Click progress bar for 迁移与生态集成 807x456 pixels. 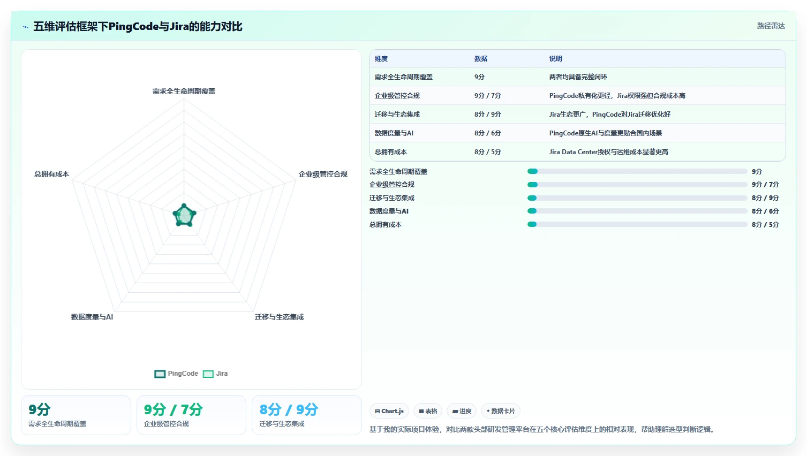click(x=637, y=198)
